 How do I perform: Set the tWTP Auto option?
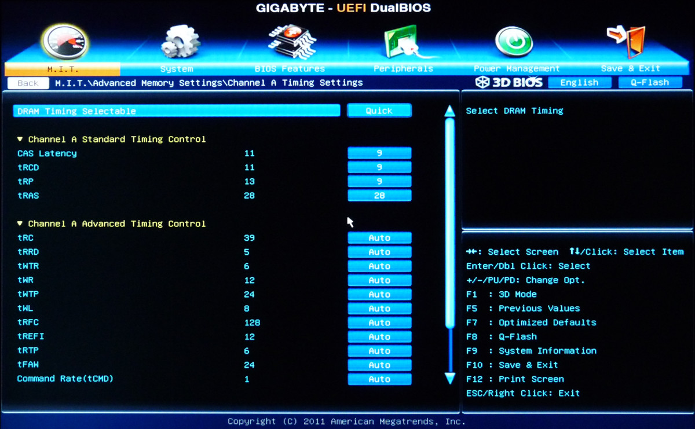379,294
